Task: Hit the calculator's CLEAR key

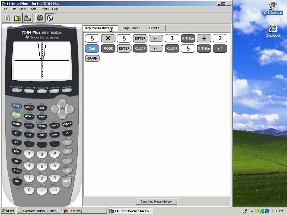Action: pos(67,124)
